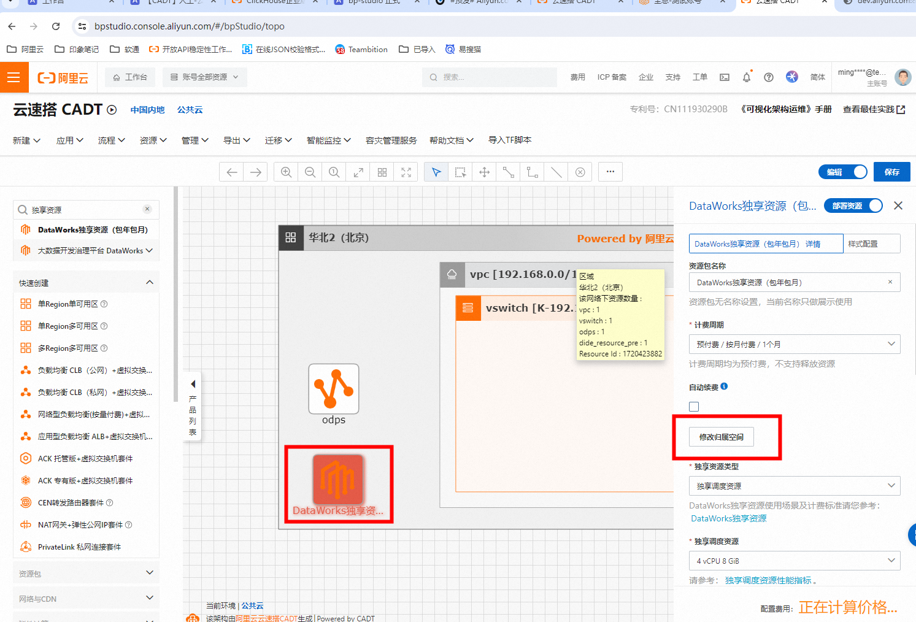Switch to the 样式配置 tab
Screen dimensions: 916x622
[872, 244]
